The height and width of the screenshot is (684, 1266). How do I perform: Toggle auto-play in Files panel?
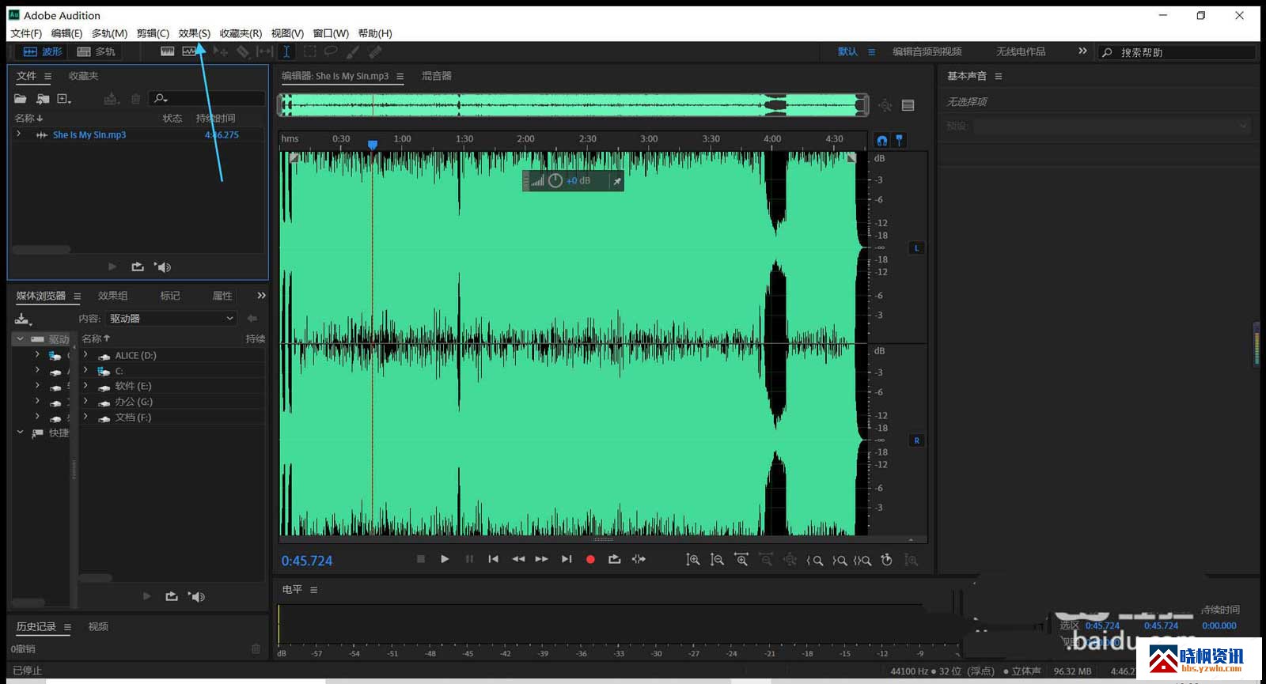162,266
